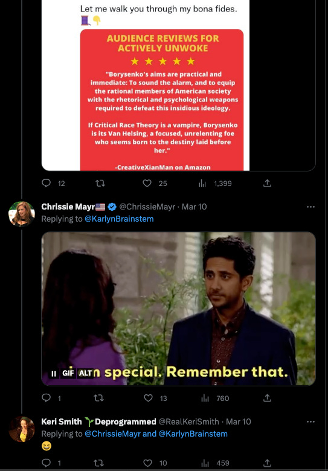Open replies on the tweet with 12 comments
Image resolution: width=328 pixels, height=471 pixels.
pos(47,183)
